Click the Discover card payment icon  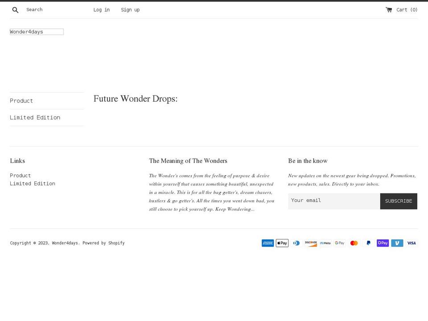(x=311, y=243)
